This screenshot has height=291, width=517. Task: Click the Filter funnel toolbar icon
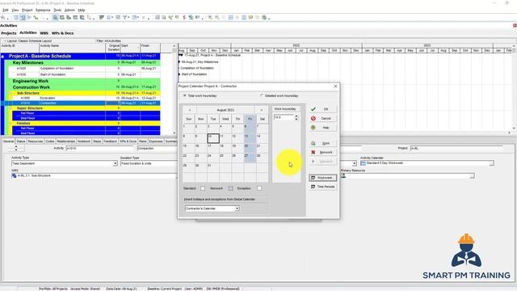point(125,18)
